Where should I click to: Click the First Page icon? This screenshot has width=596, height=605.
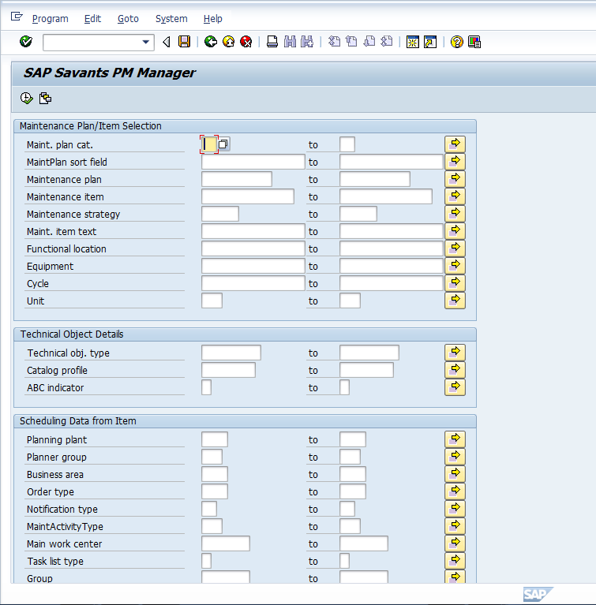coord(334,42)
